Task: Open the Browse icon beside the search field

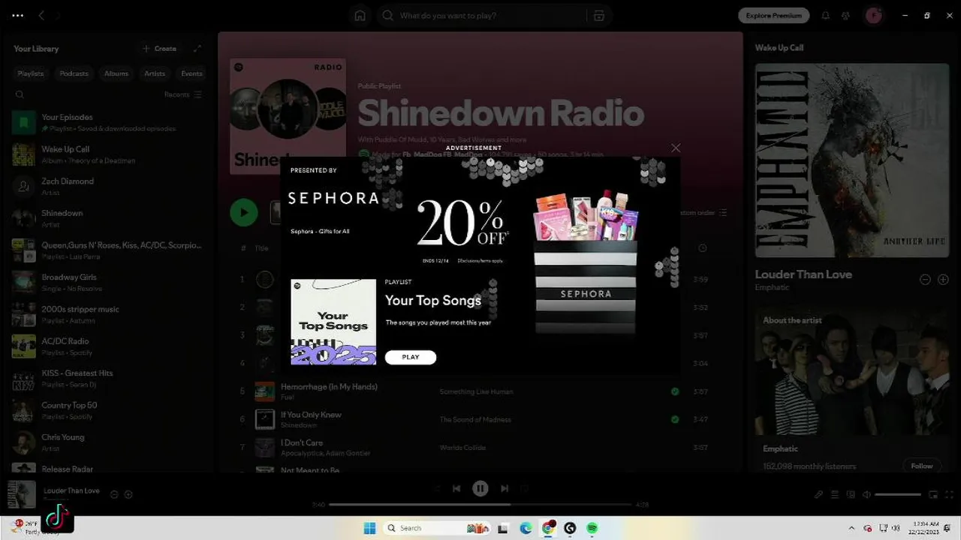Action: (x=598, y=16)
